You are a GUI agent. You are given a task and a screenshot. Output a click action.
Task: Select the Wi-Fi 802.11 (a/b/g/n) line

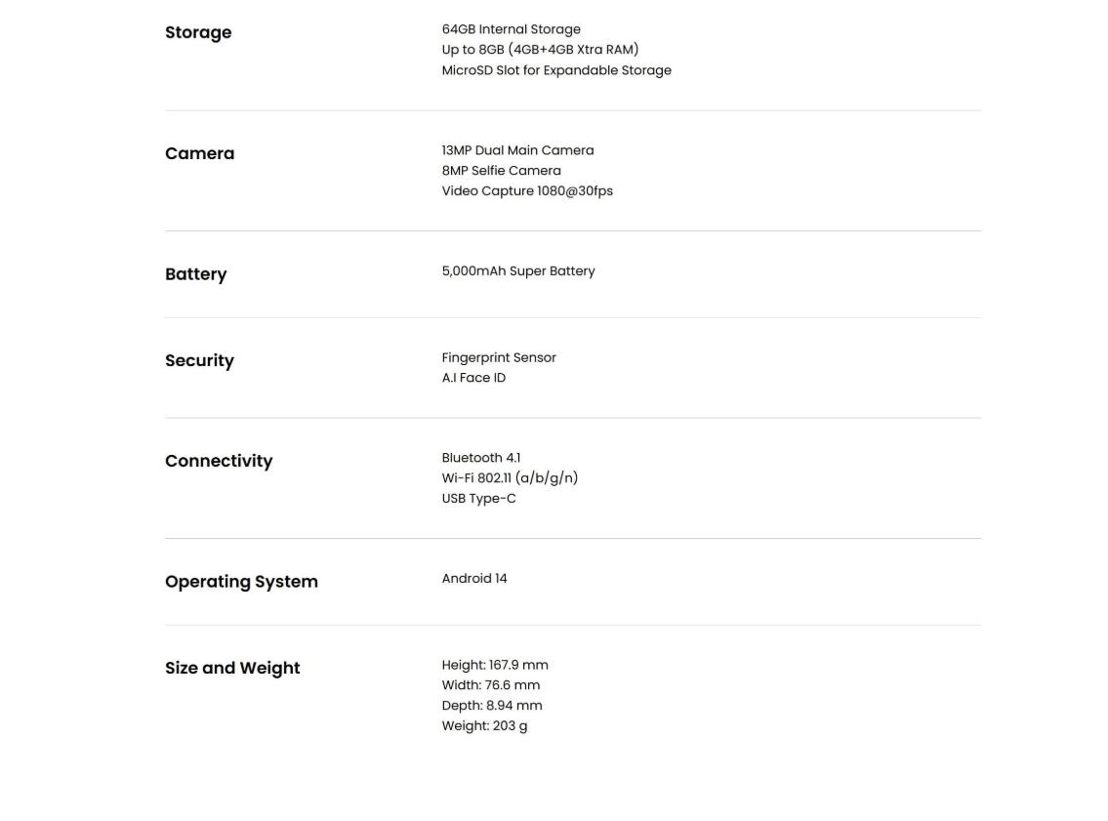pyautogui.click(x=510, y=478)
